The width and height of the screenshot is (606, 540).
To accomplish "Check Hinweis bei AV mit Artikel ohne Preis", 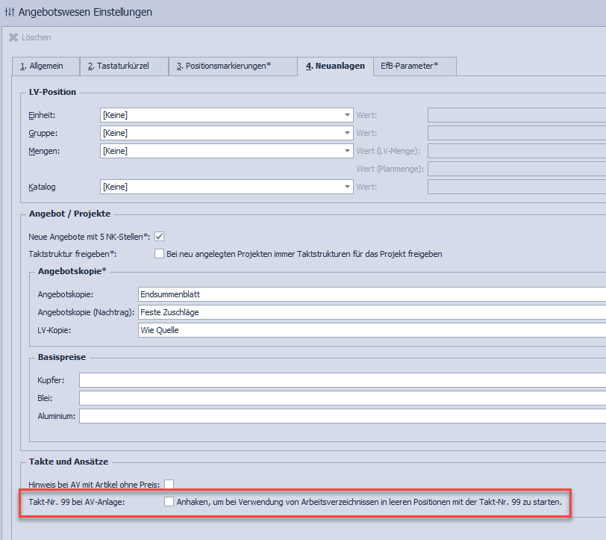I will pyautogui.click(x=169, y=484).
